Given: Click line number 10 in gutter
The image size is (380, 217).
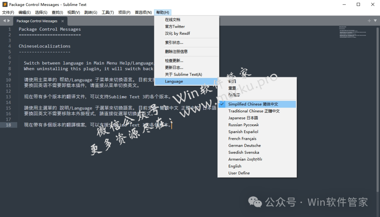Looking at the screenshot, I should pos(8,80).
